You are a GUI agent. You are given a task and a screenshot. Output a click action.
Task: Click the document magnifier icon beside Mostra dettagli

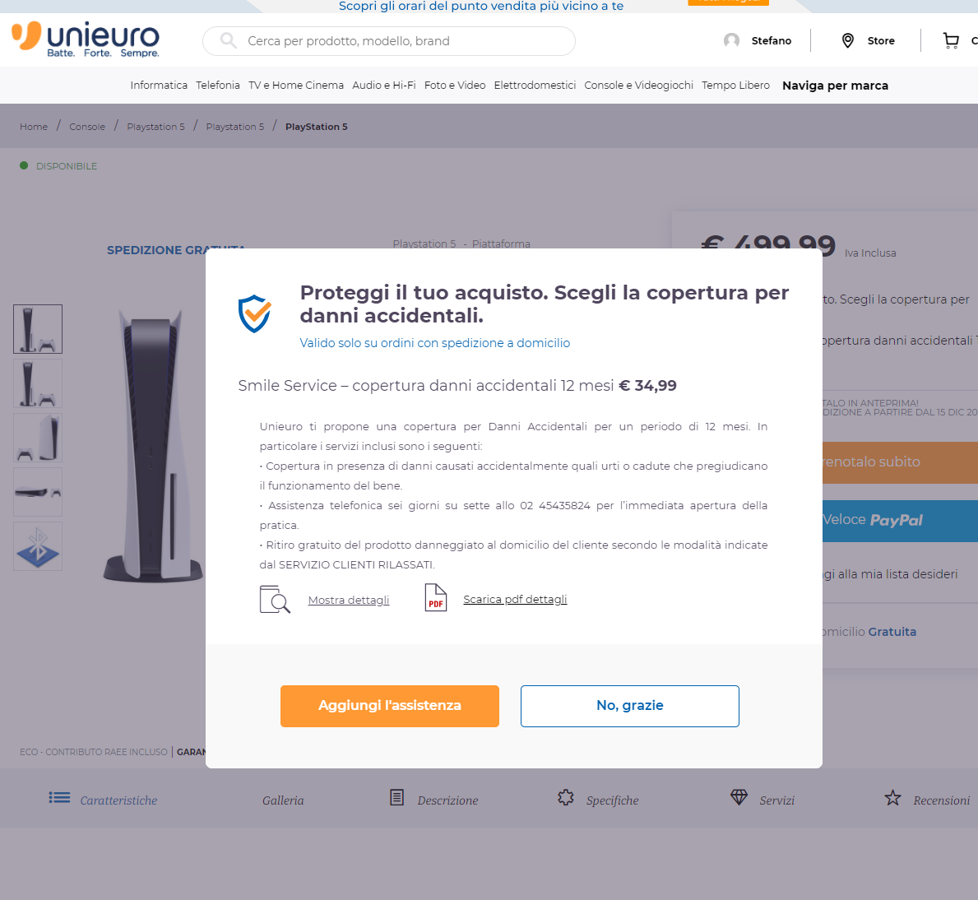(x=275, y=600)
